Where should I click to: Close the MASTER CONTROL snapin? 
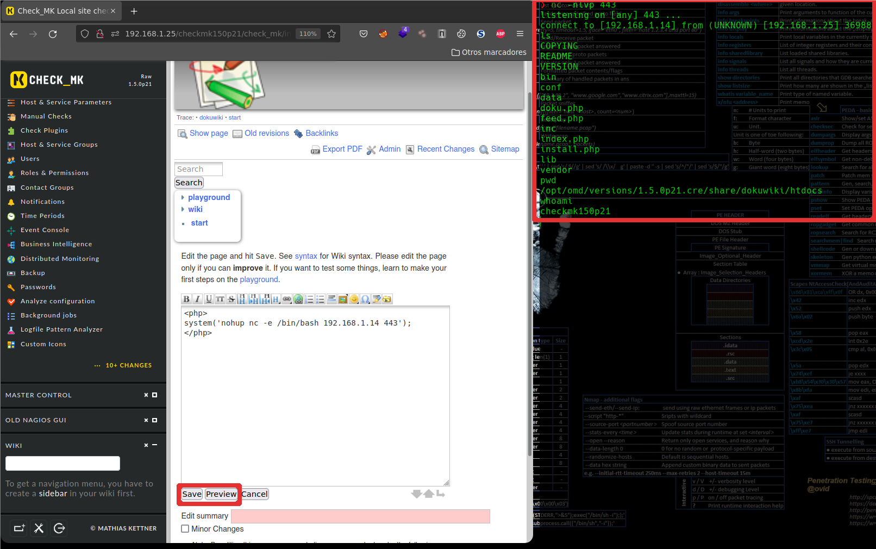(146, 395)
